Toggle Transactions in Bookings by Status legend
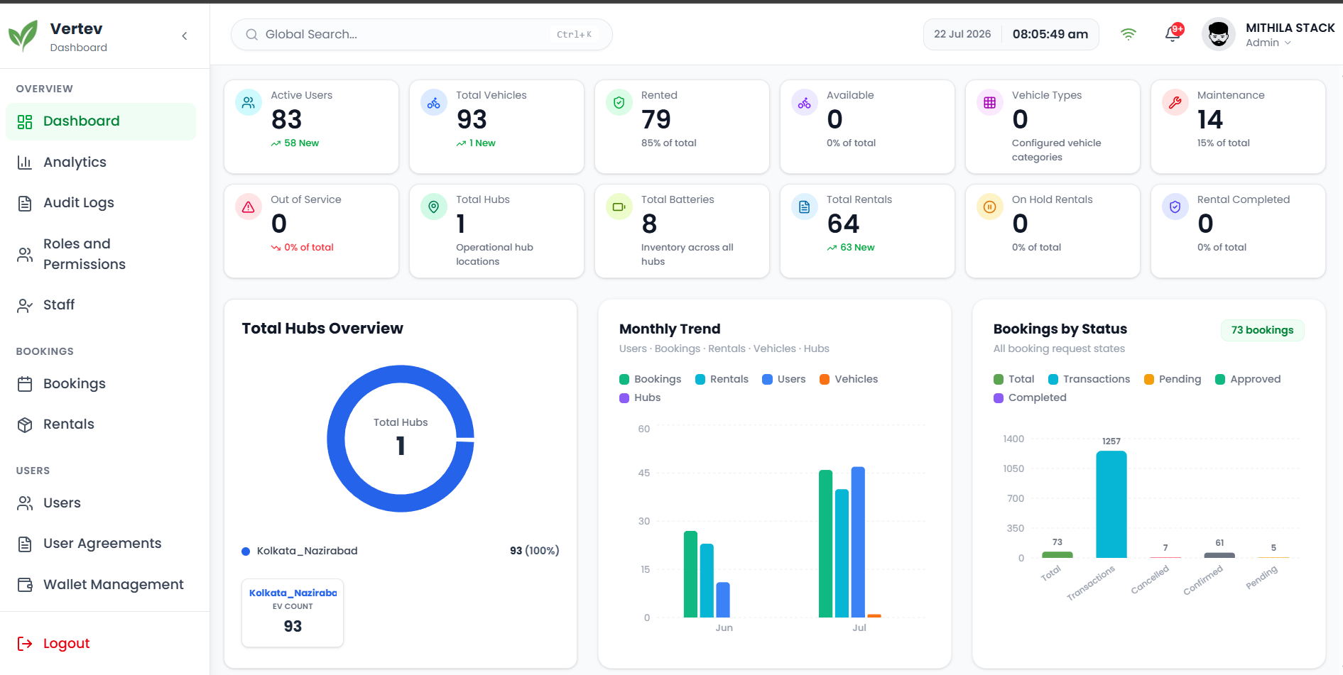 point(1089,379)
